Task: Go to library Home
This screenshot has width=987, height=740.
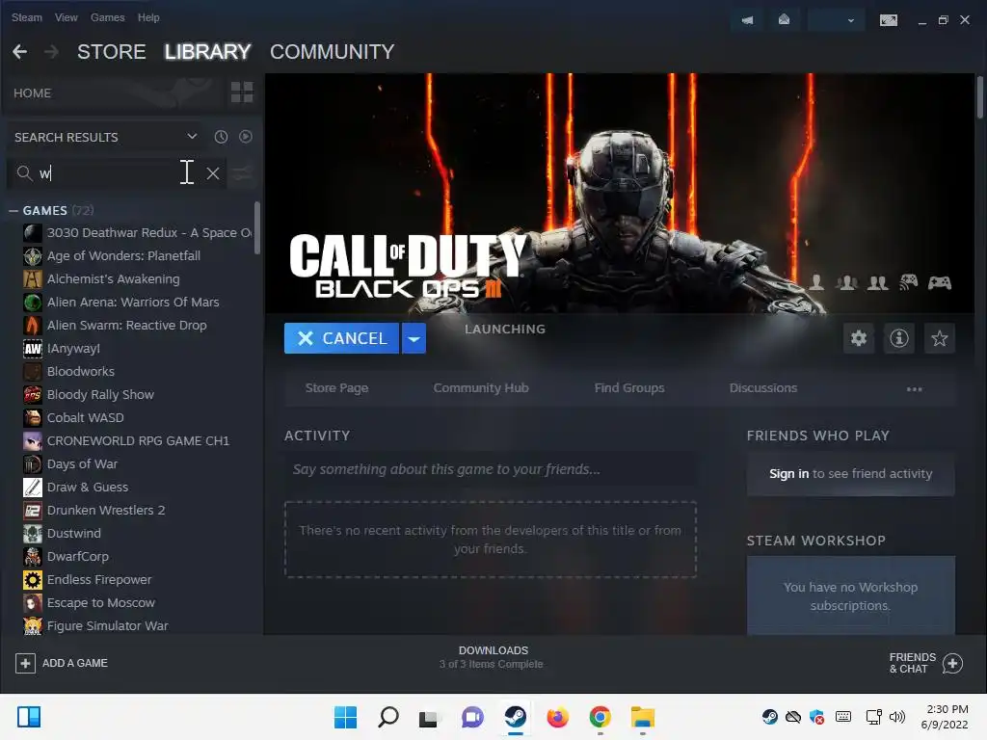Action: (32, 93)
